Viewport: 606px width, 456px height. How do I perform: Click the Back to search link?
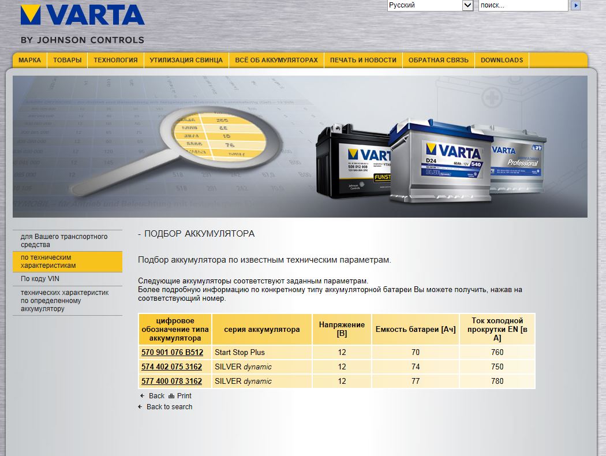point(169,407)
